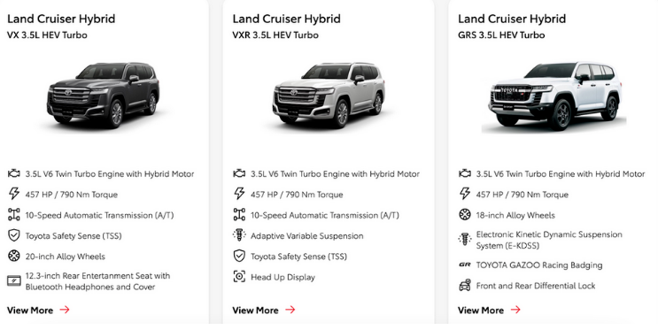Screen dimensions: 658x330
Task: Open View More on the VX card
Action: click(38, 311)
